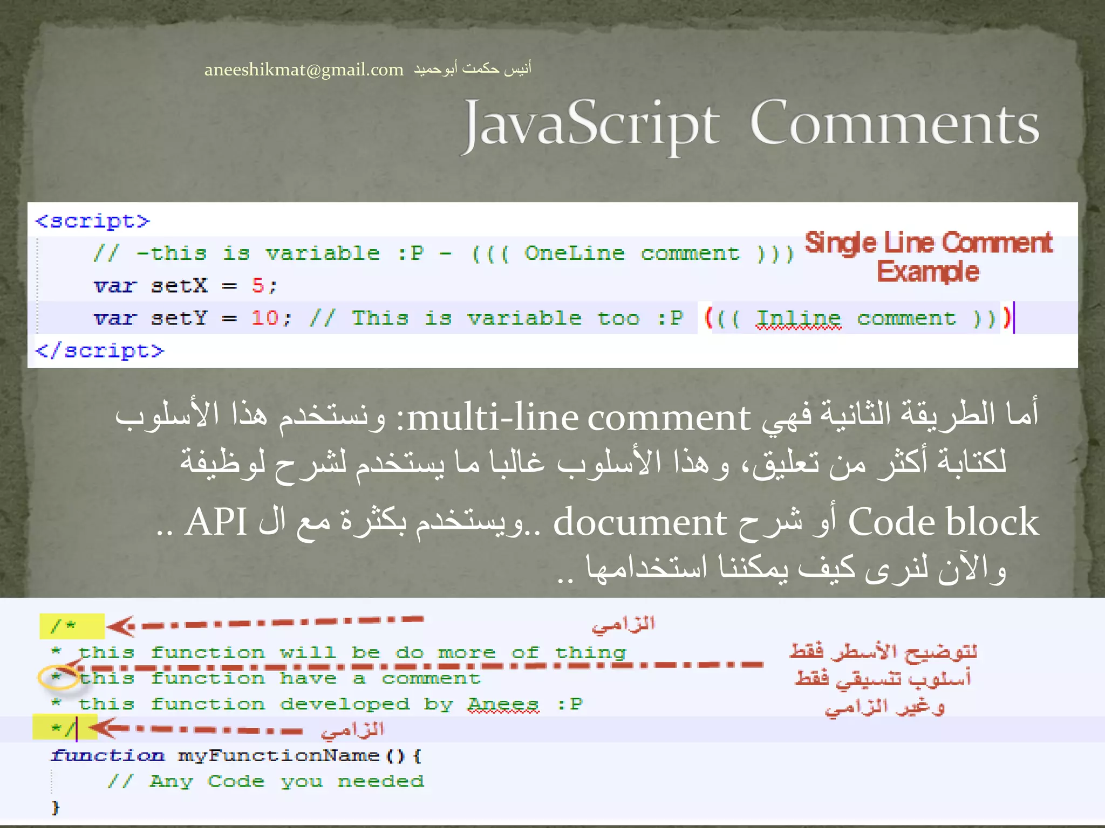The height and width of the screenshot is (828, 1105).
Task: Click the '// -this is variable :P' comment
Action: click(x=258, y=253)
